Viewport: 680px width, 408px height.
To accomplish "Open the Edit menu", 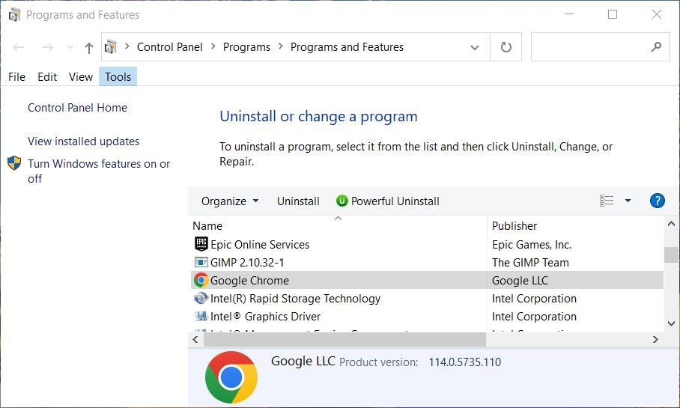I will click(x=47, y=77).
